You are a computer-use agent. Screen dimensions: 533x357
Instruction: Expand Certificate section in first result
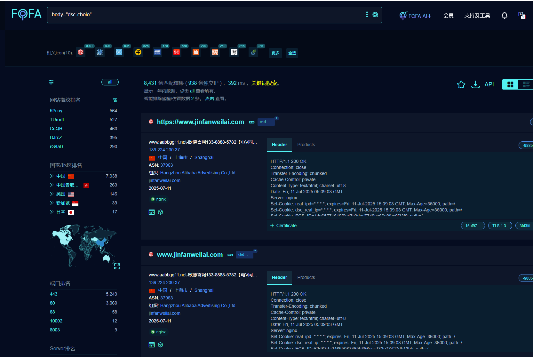(x=283, y=226)
